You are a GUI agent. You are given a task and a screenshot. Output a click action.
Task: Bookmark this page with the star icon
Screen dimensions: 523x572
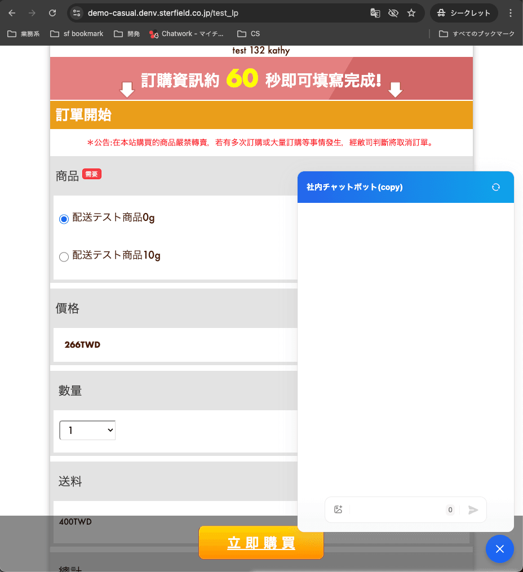click(411, 13)
